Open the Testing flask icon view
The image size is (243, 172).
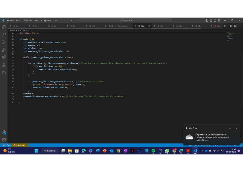4,65
